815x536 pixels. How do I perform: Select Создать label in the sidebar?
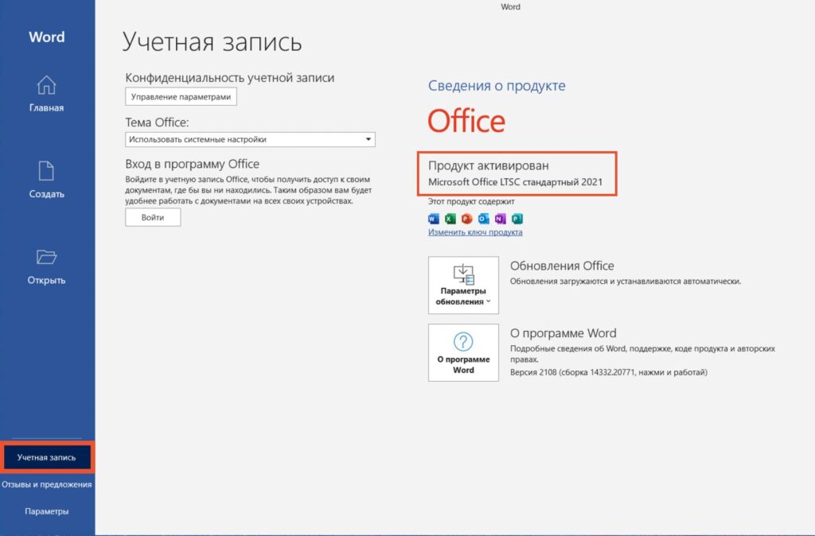pyautogui.click(x=46, y=194)
